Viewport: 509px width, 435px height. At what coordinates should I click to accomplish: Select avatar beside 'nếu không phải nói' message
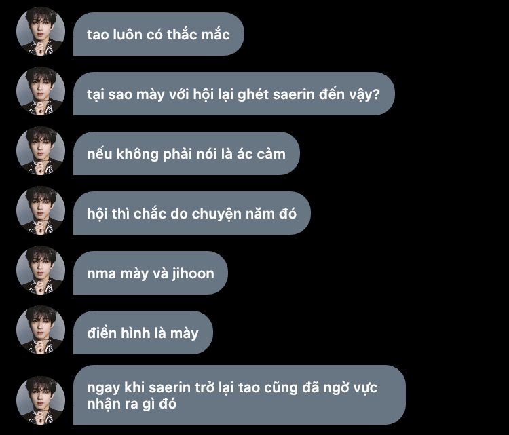click(x=41, y=151)
